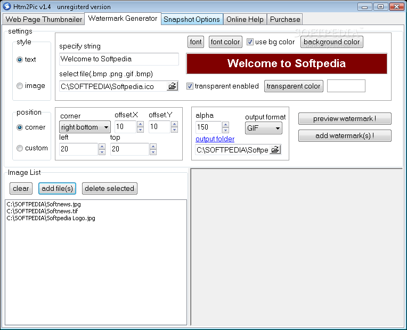
Task: Toggle transparent enabled checkbox
Action: click(x=190, y=86)
